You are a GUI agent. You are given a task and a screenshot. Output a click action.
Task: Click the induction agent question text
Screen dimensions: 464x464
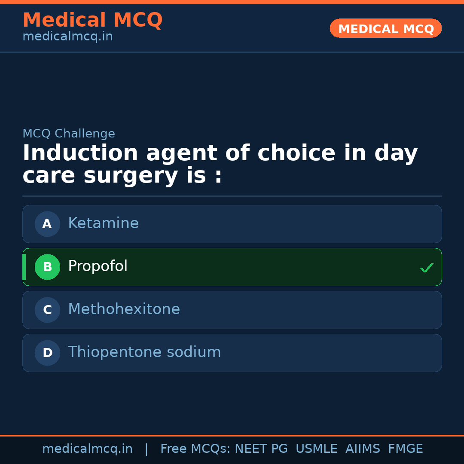(219, 165)
